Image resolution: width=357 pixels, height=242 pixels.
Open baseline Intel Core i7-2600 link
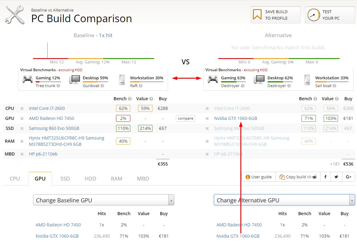(x=47, y=108)
